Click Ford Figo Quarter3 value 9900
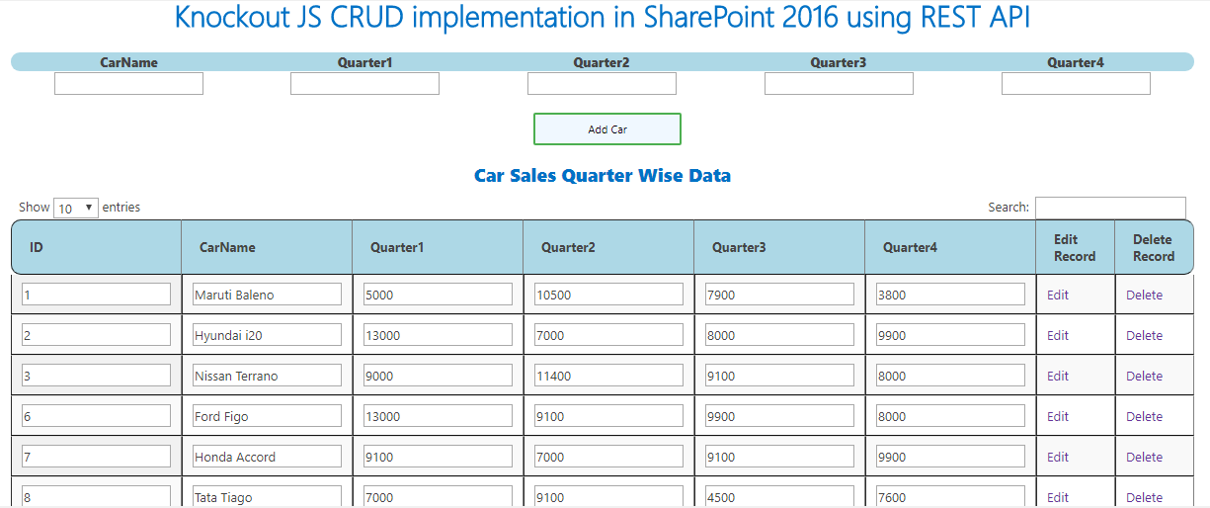 779,416
